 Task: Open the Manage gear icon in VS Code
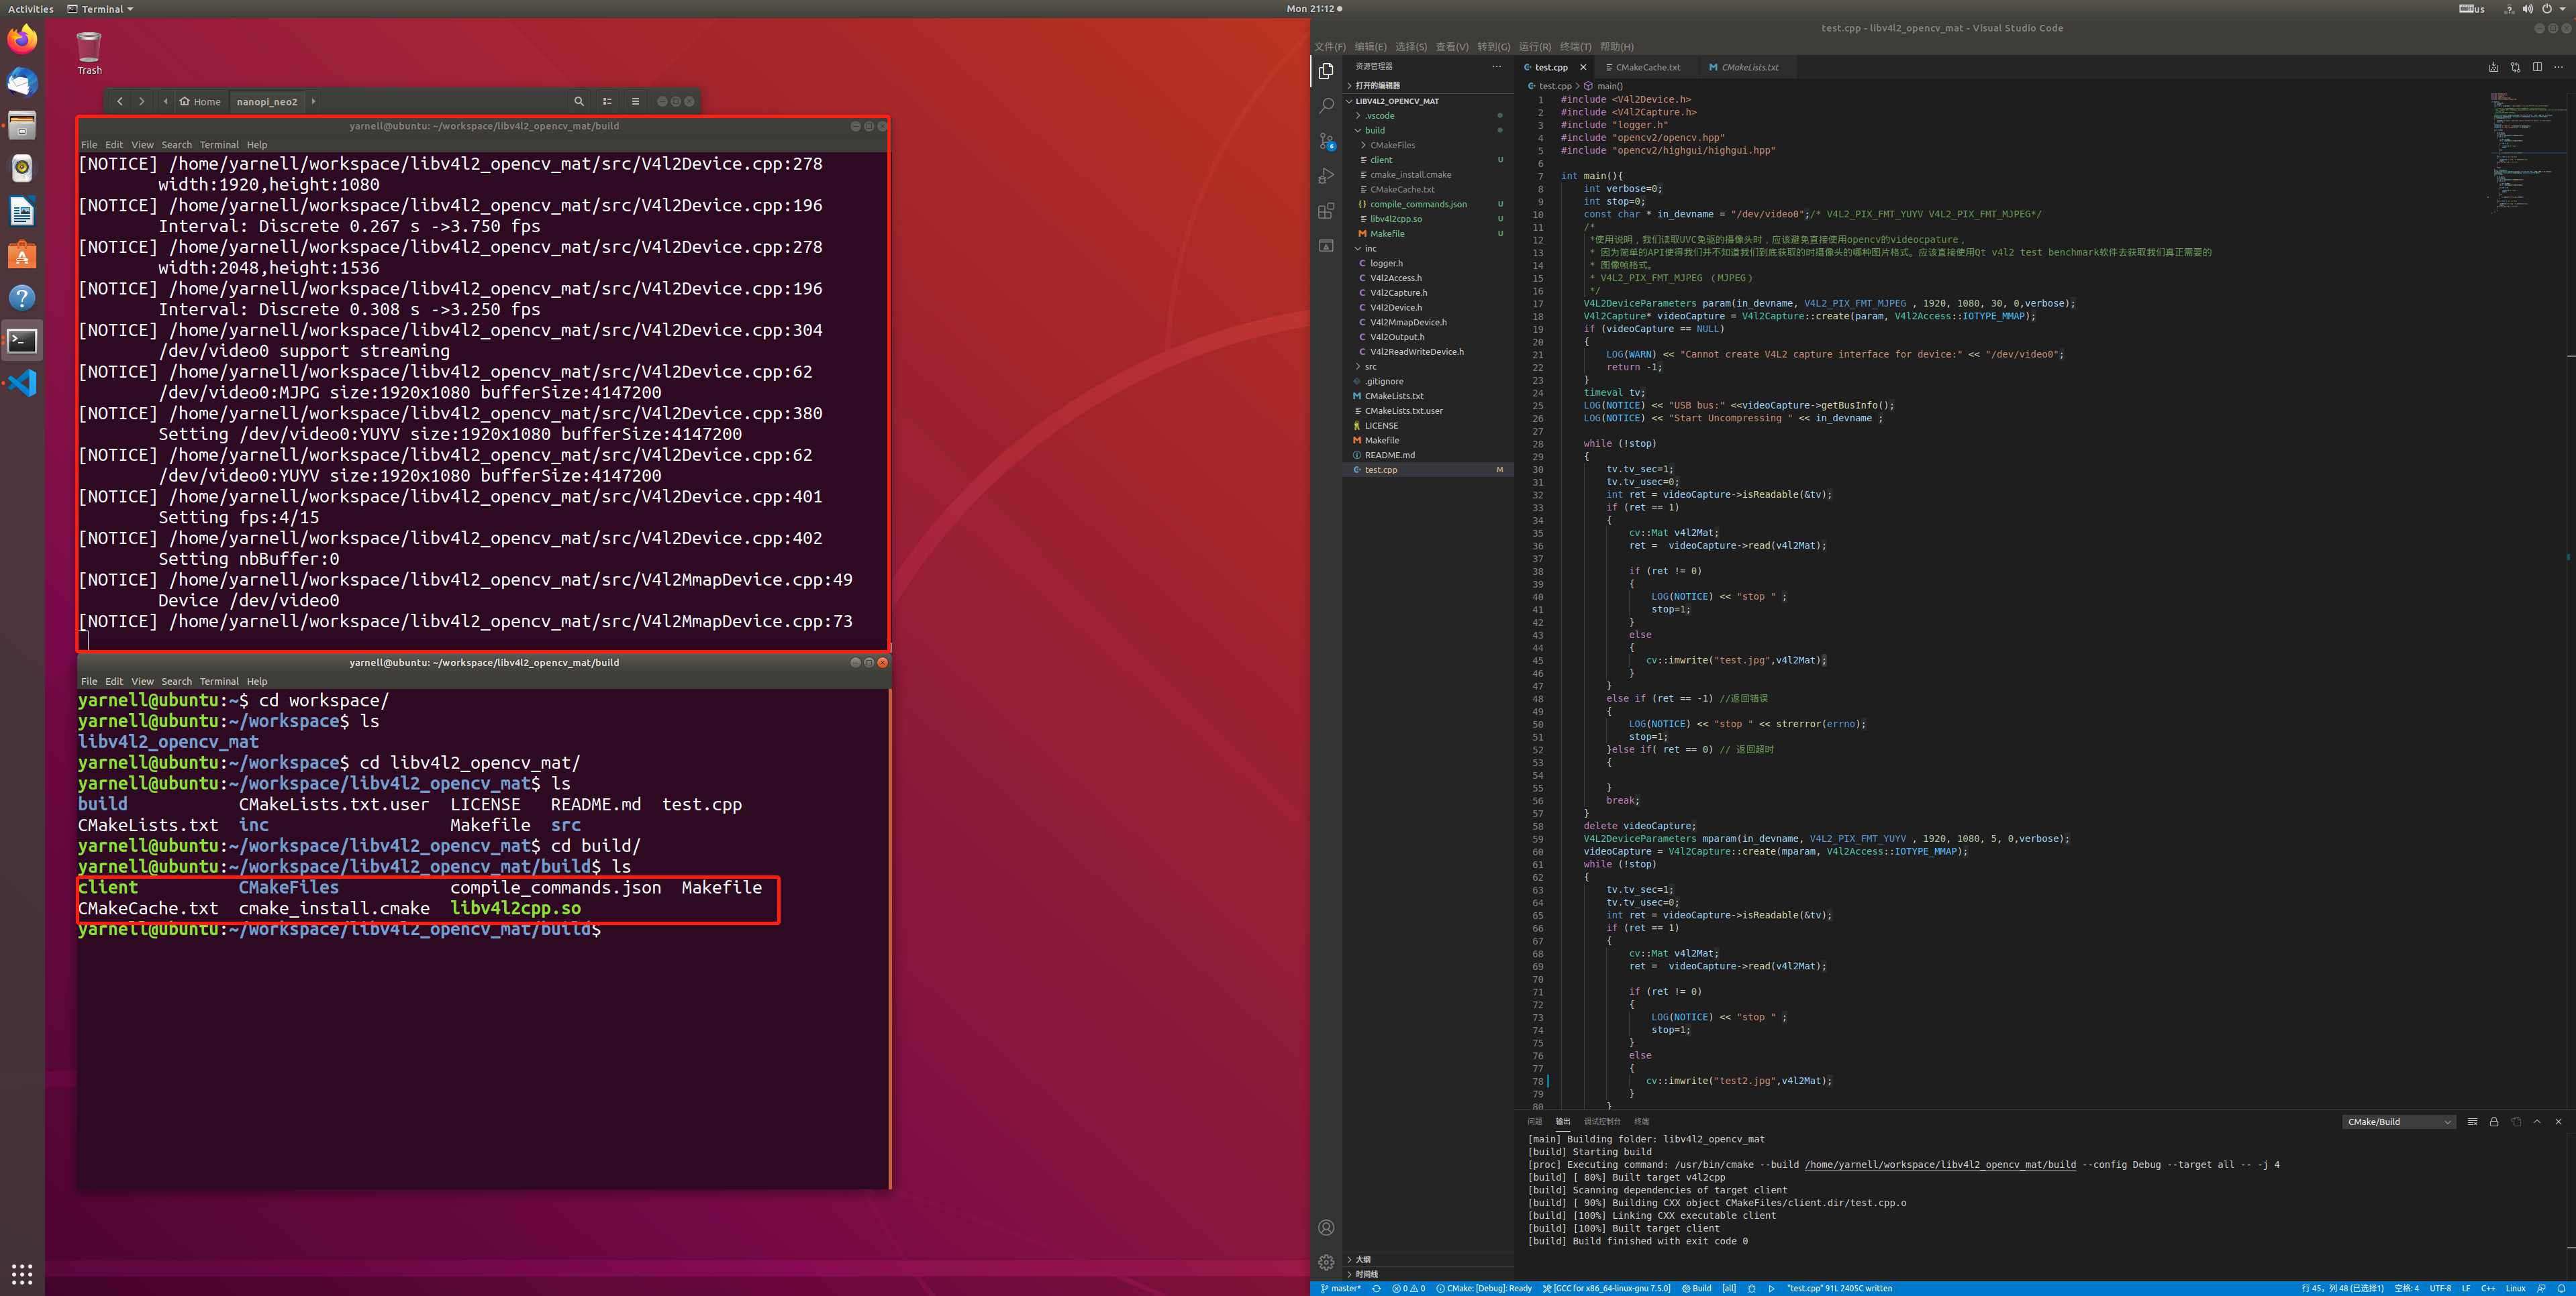point(1326,1262)
